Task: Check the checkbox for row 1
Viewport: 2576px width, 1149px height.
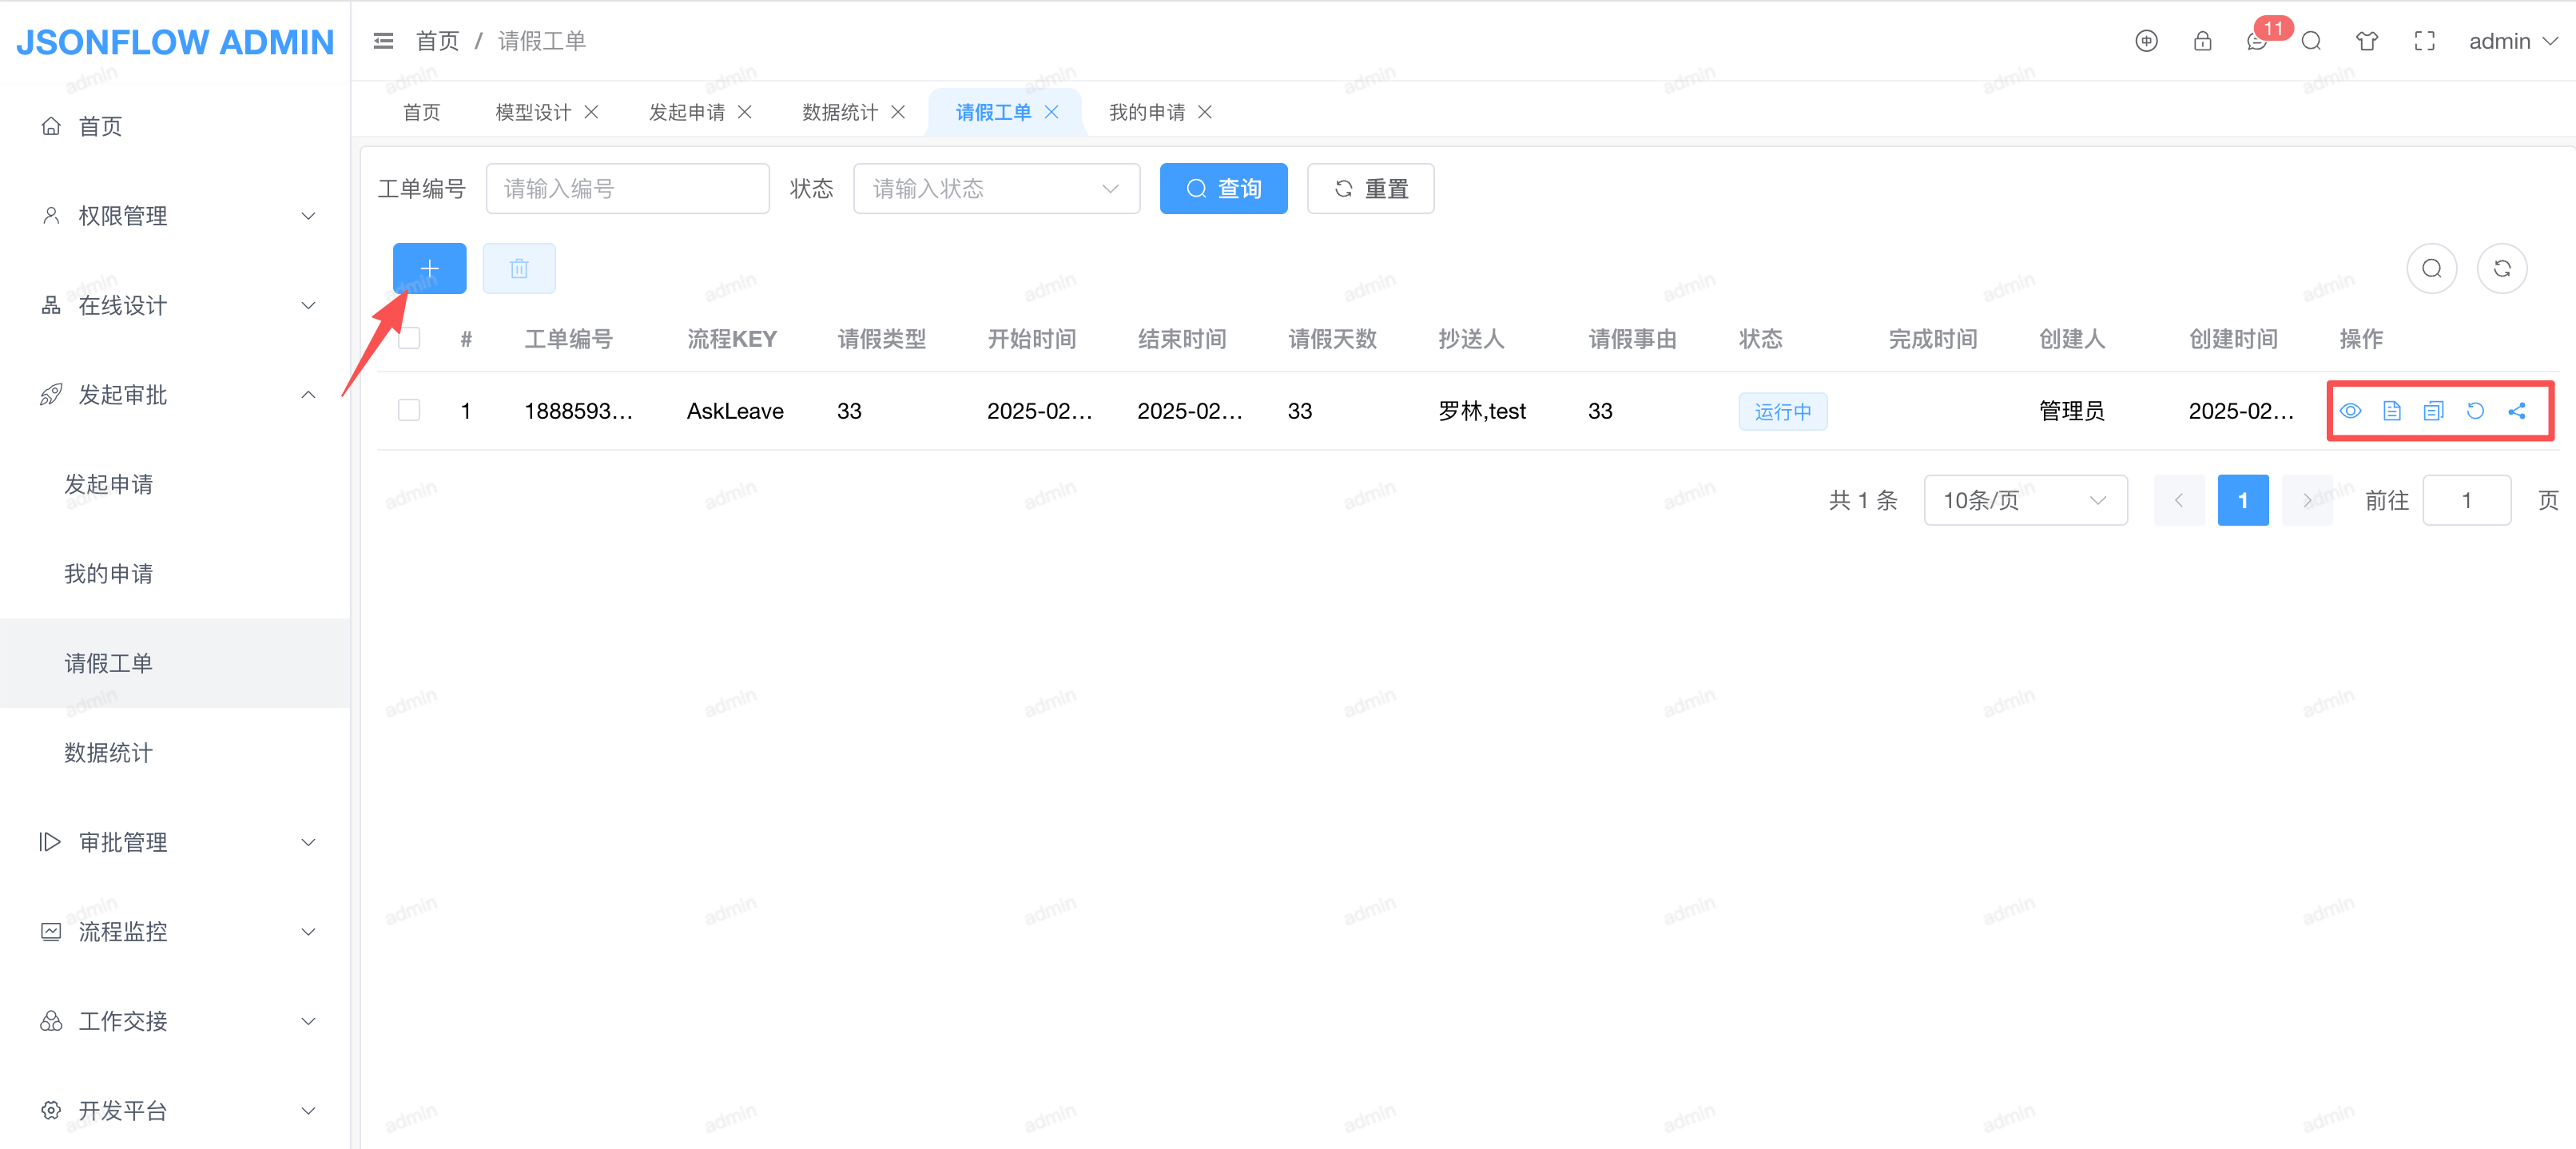Action: [409, 411]
